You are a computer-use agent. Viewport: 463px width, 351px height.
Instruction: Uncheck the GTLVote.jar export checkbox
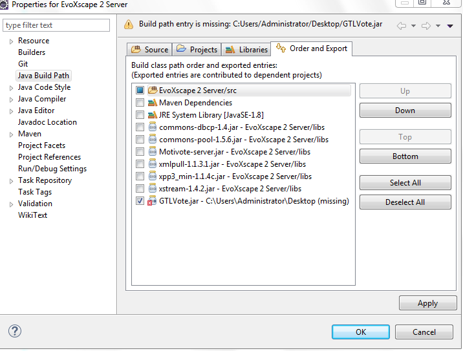[x=140, y=201]
